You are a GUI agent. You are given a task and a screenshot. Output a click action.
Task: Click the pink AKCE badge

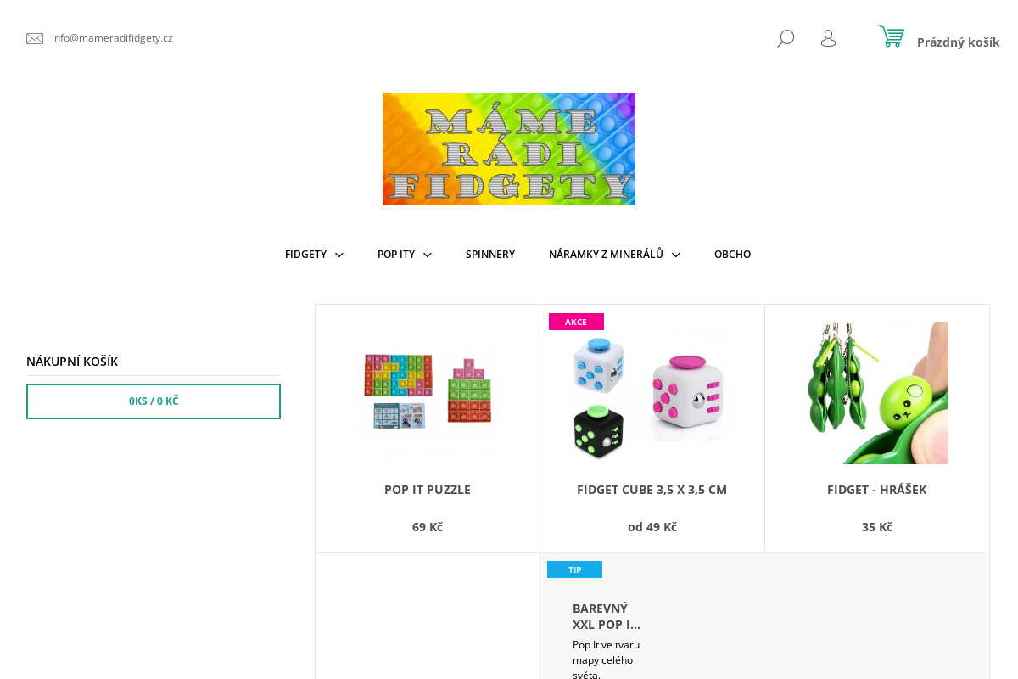[x=576, y=322]
